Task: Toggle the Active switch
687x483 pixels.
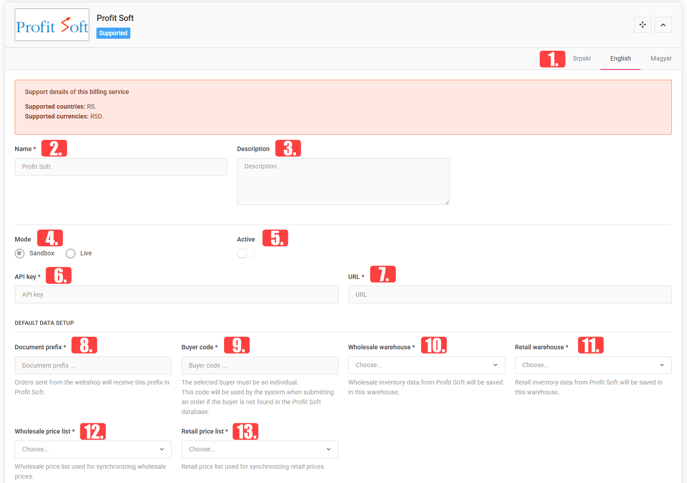Action: (x=246, y=254)
